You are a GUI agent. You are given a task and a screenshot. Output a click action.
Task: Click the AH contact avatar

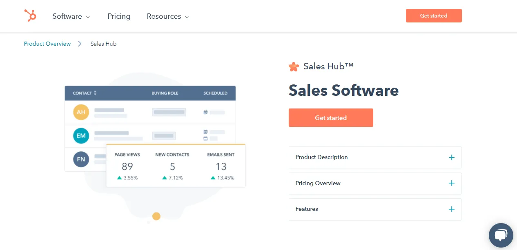tap(81, 112)
